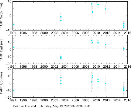The height and width of the screenshot is (108, 131).
Task: Click the 1994 data point in East plot
Action: pyautogui.click(x=14, y=47)
